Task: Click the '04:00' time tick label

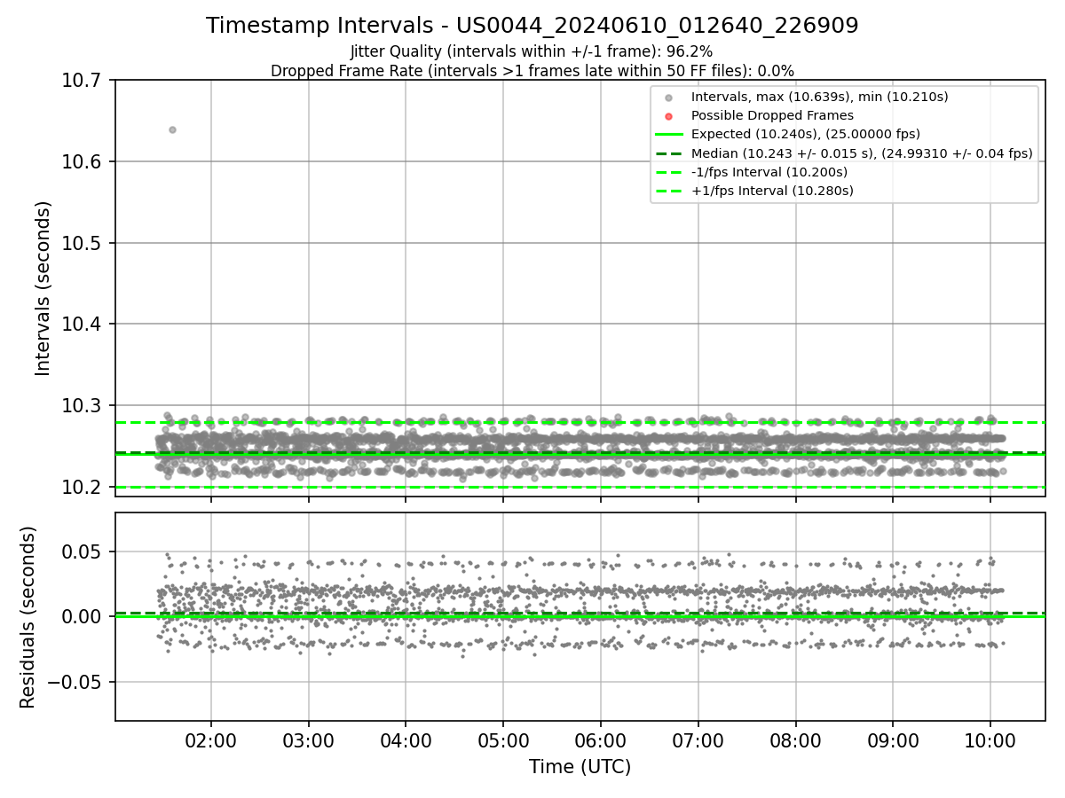Action: [406, 739]
